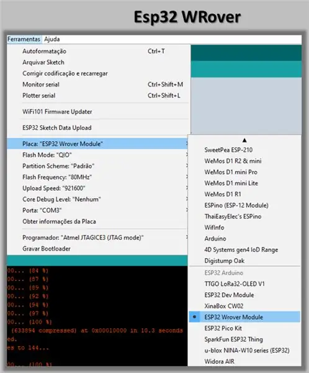Select XinaBox CW02 board

click(x=244, y=306)
